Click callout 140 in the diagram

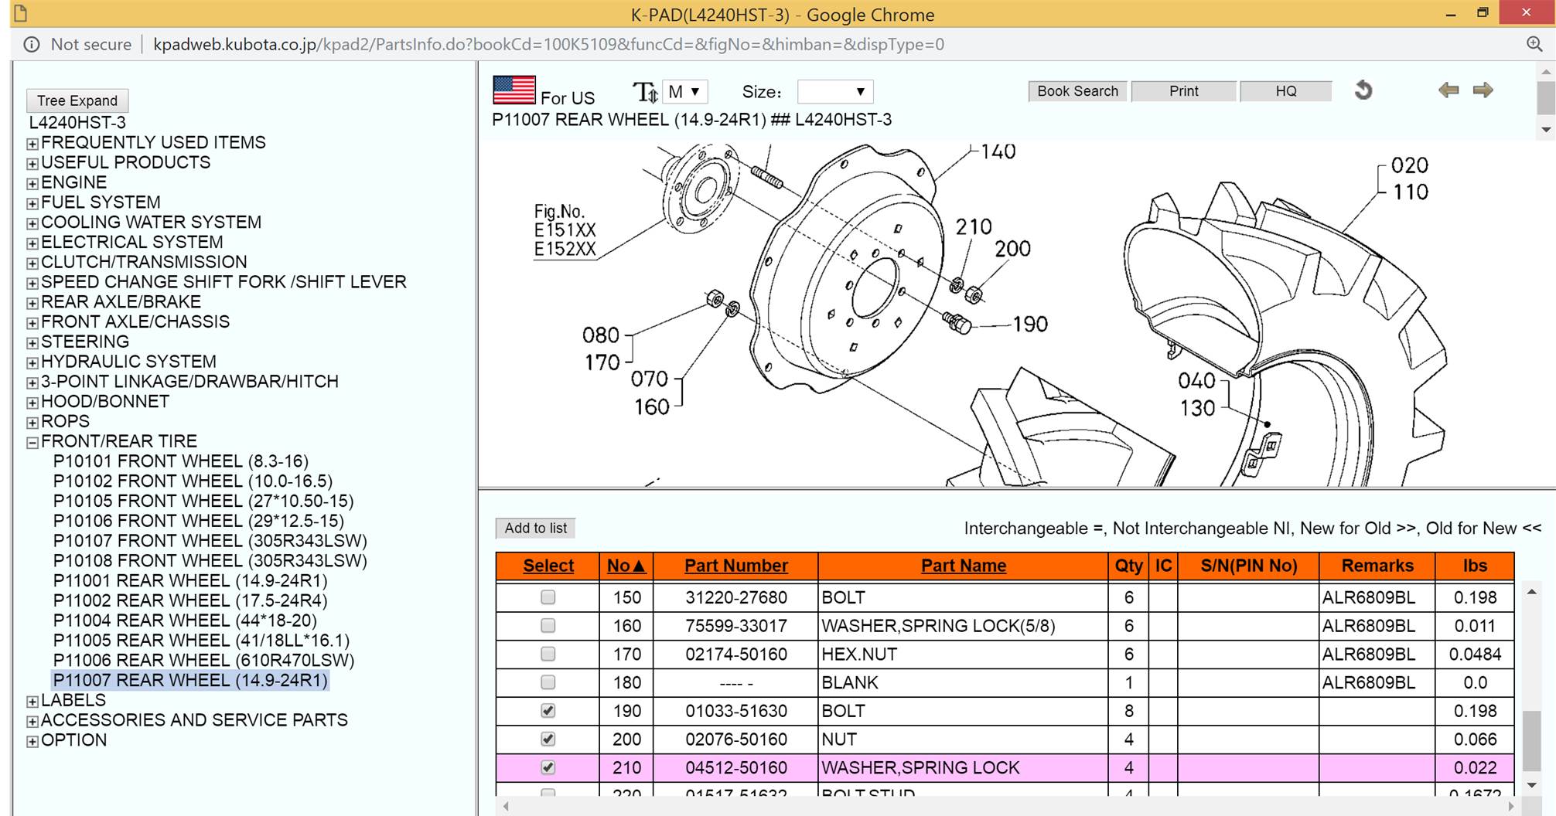[998, 151]
